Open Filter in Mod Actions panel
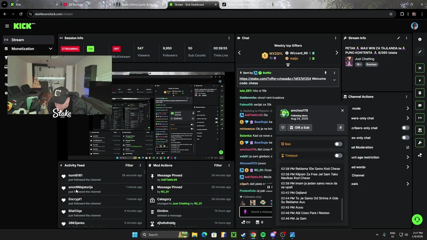The image size is (427, 240). point(218,165)
